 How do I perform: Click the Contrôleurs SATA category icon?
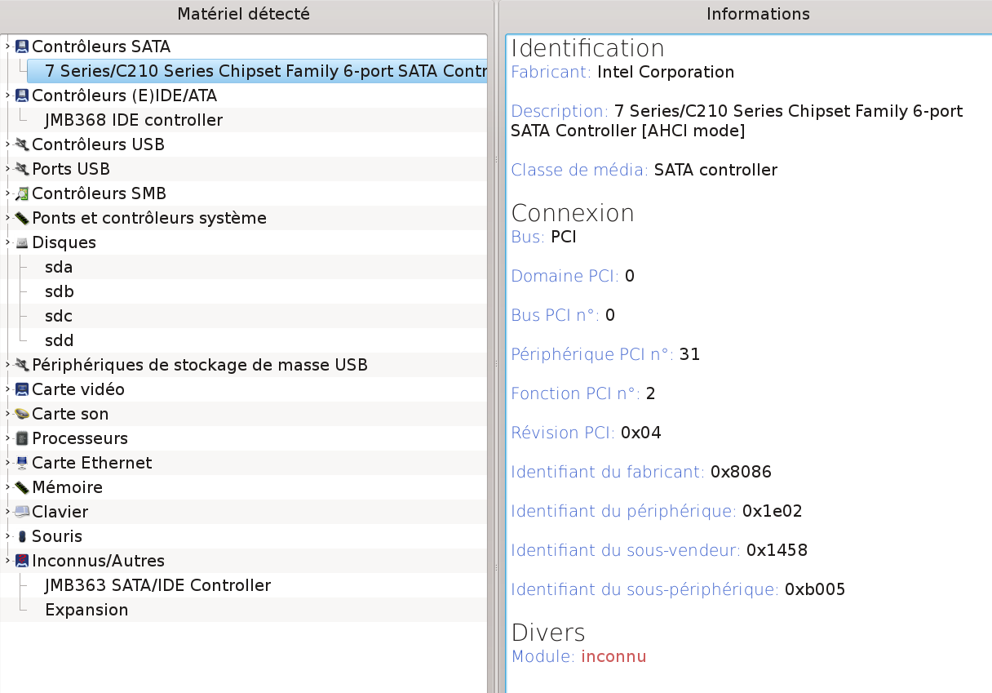tap(22, 47)
